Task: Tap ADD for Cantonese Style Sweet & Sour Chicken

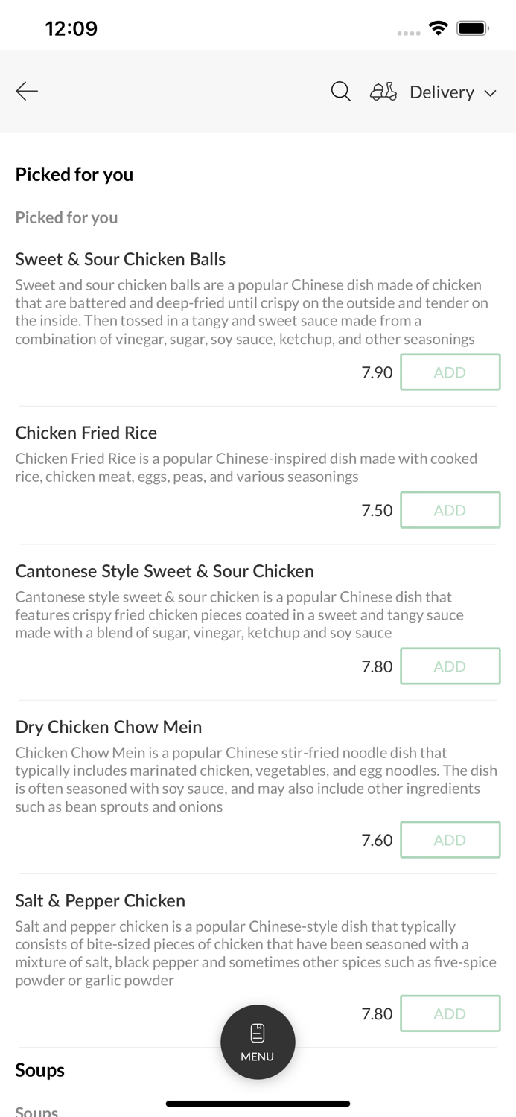Action: (x=450, y=666)
